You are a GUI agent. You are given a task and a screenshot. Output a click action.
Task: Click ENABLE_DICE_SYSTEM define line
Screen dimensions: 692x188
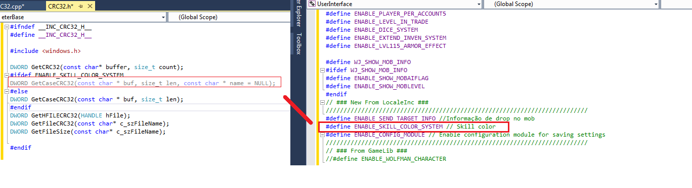pos(372,30)
